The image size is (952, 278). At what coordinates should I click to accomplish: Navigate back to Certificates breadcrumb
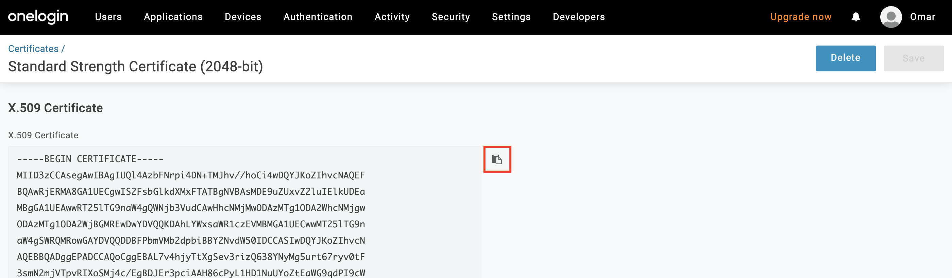point(33,49)
